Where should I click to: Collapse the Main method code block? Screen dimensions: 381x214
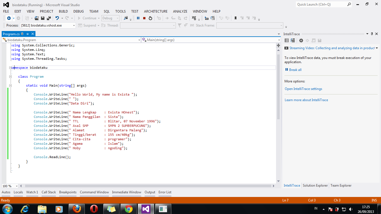click(11, 85)
